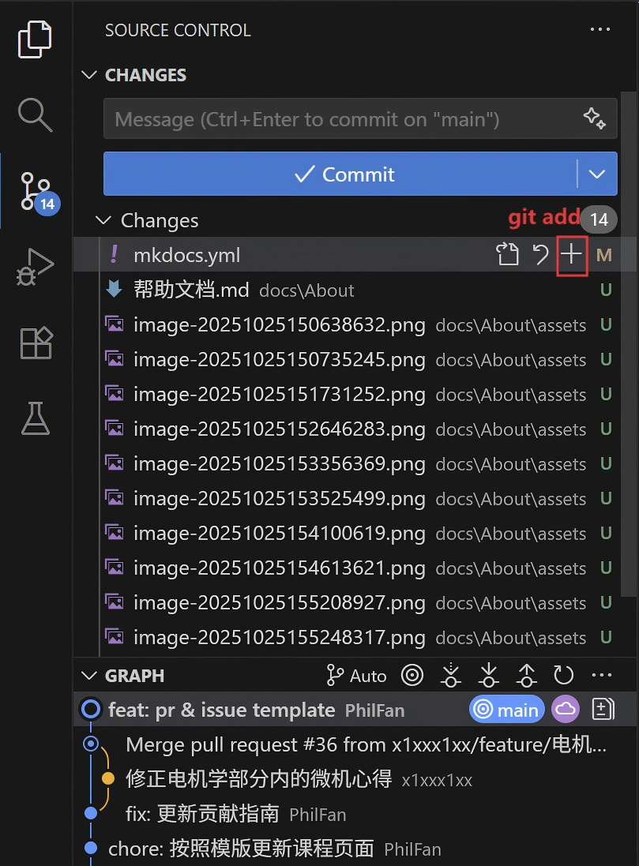Open the Graph overflow actions menu
This screenshot has height=866, width=639.
click(601, 675)
